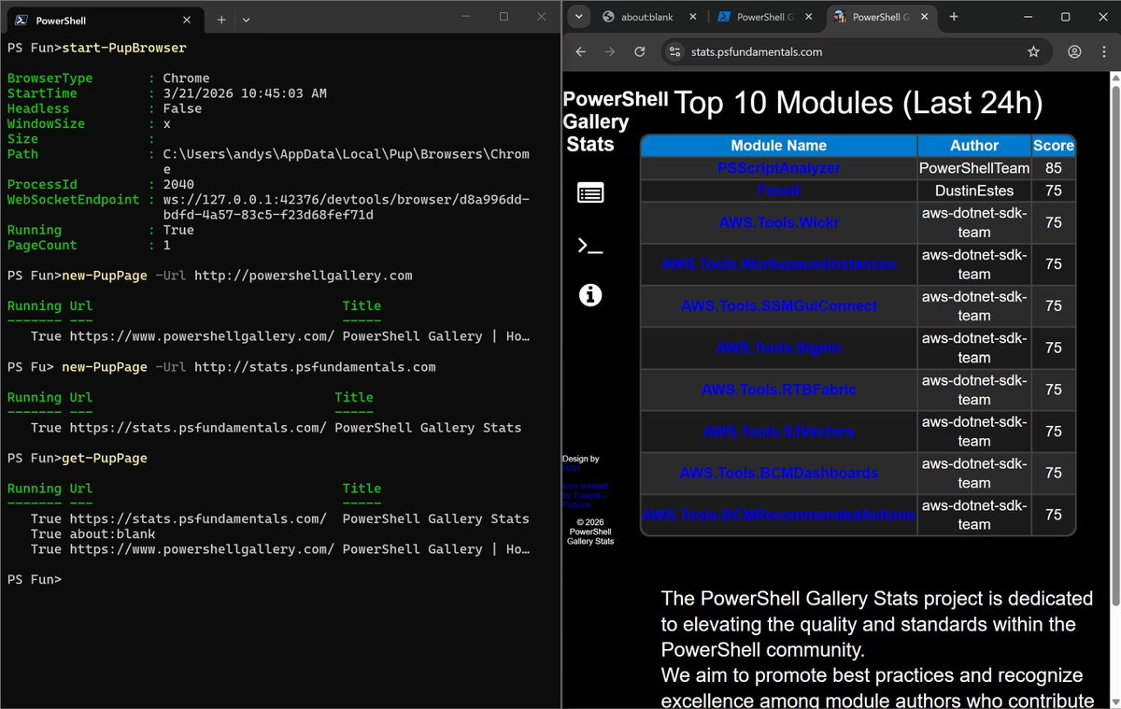This screenshot has width=1121, height=709.
Task: Open the terminal prompt icon in Gallery Stats sidebar
Action: tap(590, 246)
